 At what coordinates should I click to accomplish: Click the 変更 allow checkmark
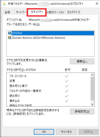[66, 81]
